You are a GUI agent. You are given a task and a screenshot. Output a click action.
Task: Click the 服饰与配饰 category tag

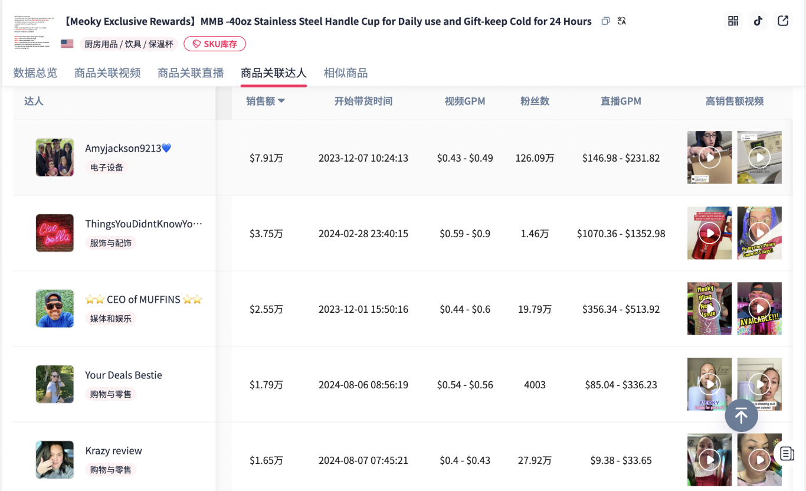click(111, 243)
